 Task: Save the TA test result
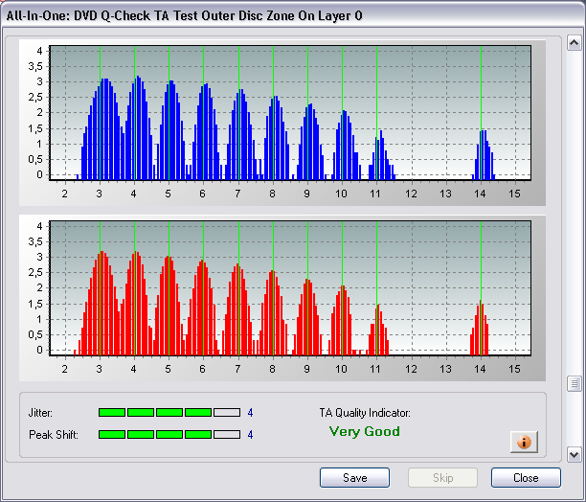(x=354, y=478)
